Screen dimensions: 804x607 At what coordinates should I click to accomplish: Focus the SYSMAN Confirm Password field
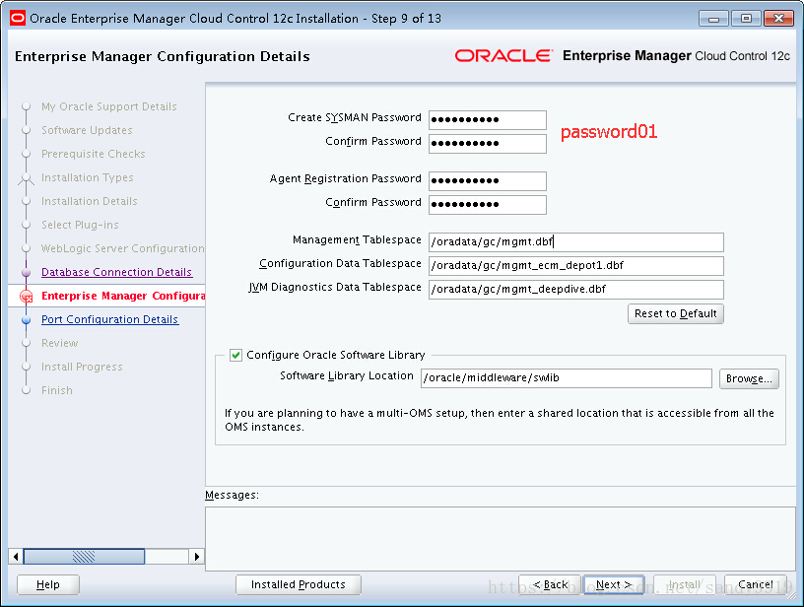point(488,144)
